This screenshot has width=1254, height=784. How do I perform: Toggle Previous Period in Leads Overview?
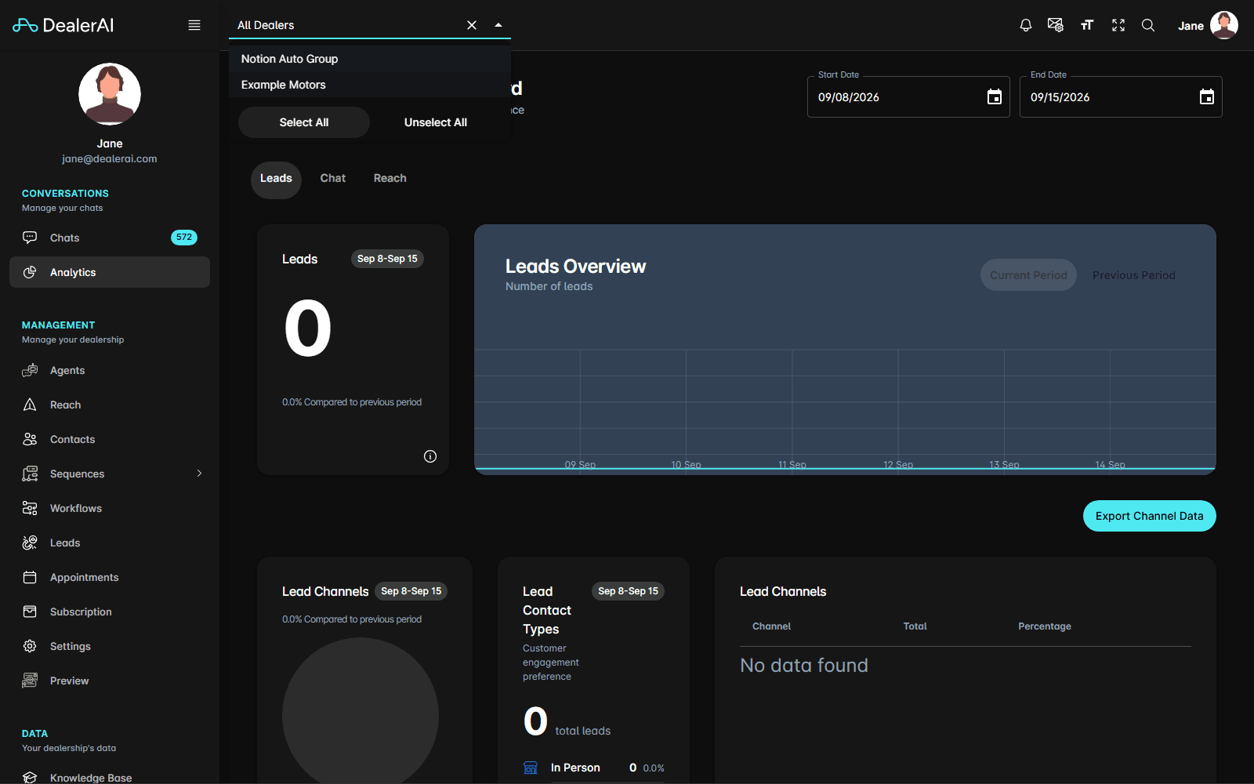point(1134,275)
